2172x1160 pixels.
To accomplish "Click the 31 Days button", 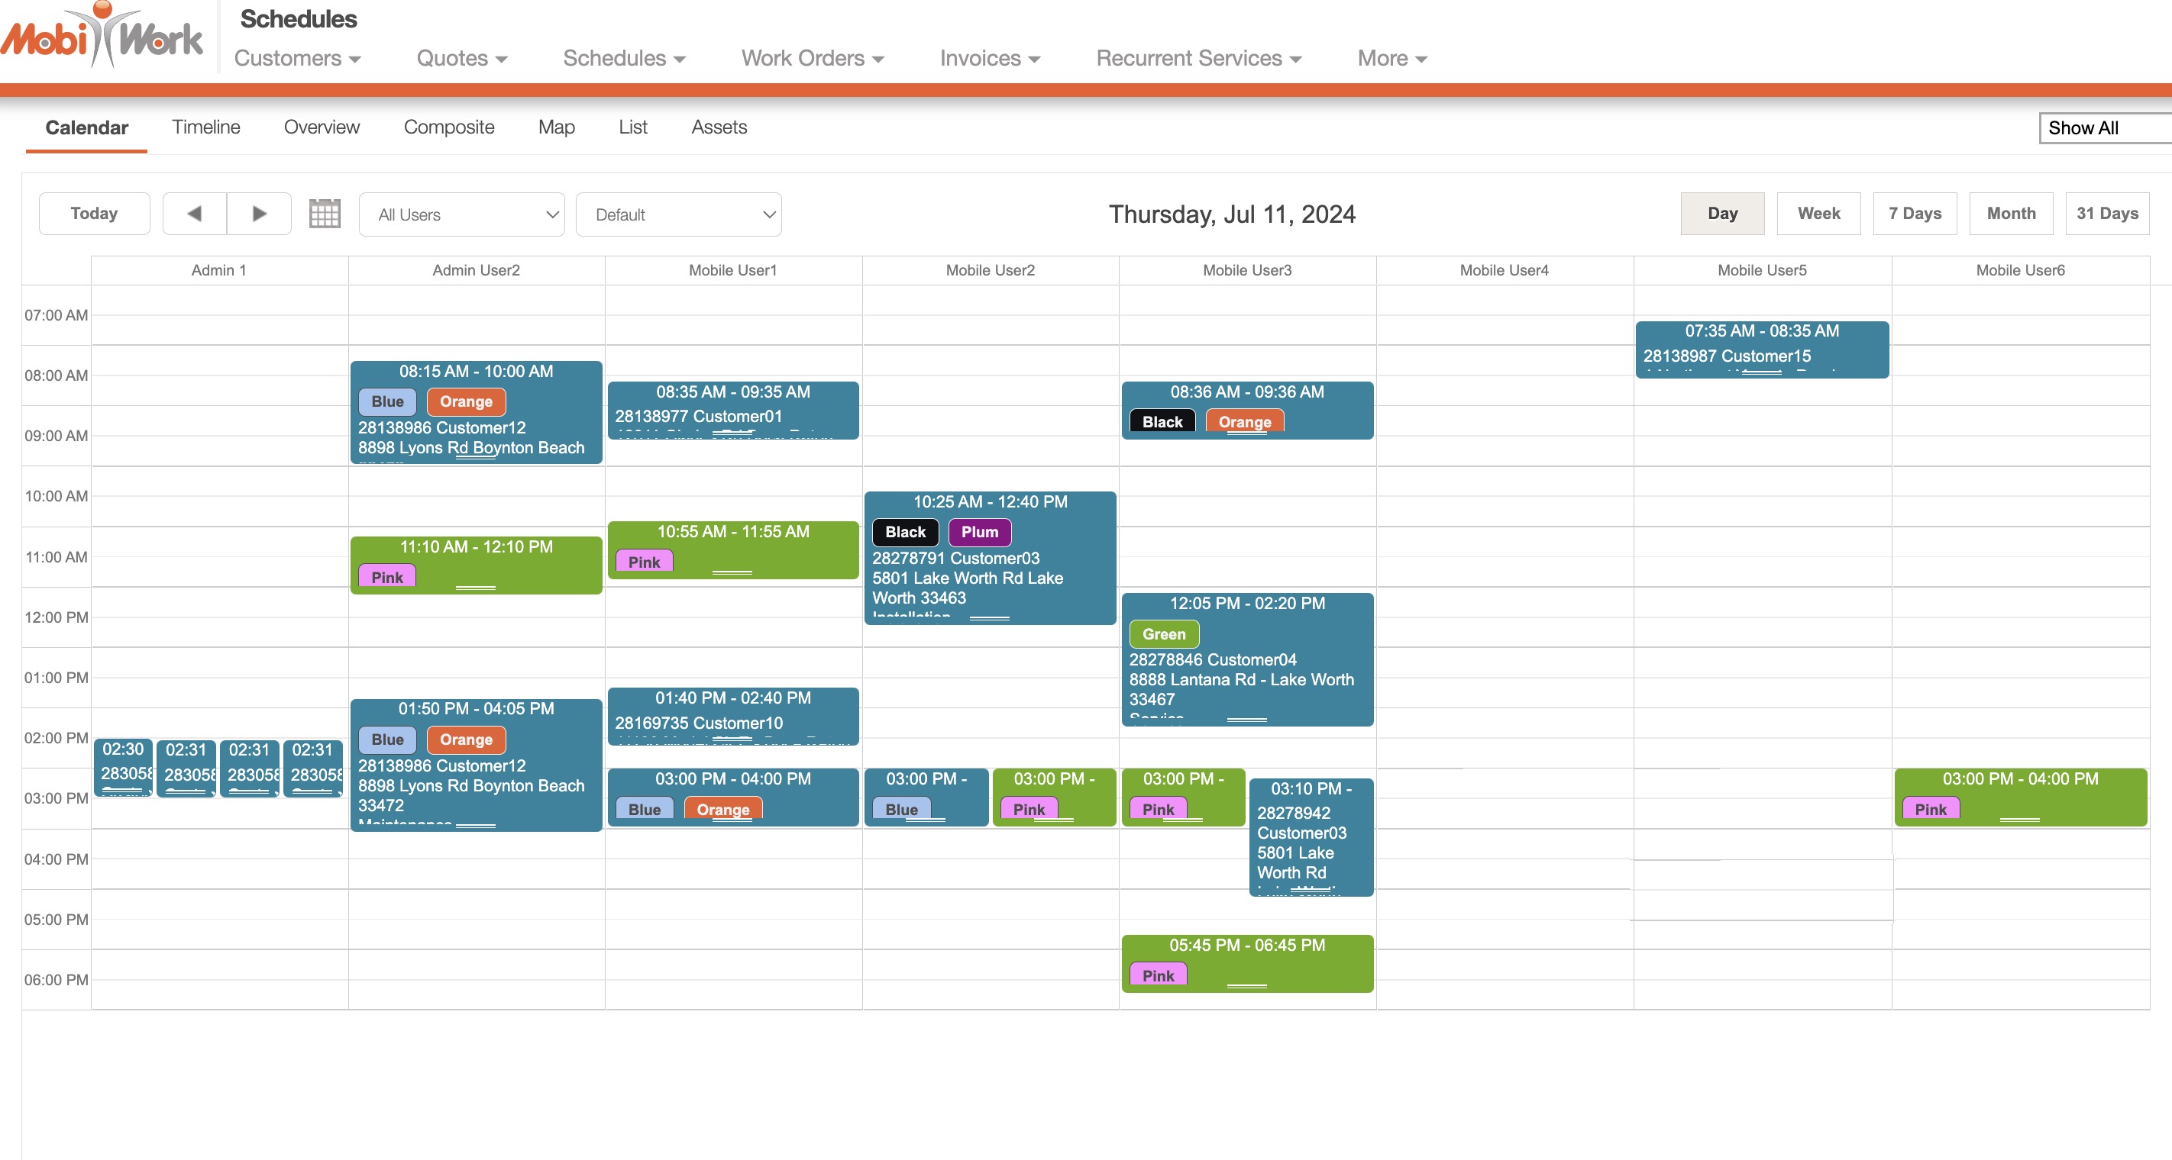I will tap(2106, 214).
